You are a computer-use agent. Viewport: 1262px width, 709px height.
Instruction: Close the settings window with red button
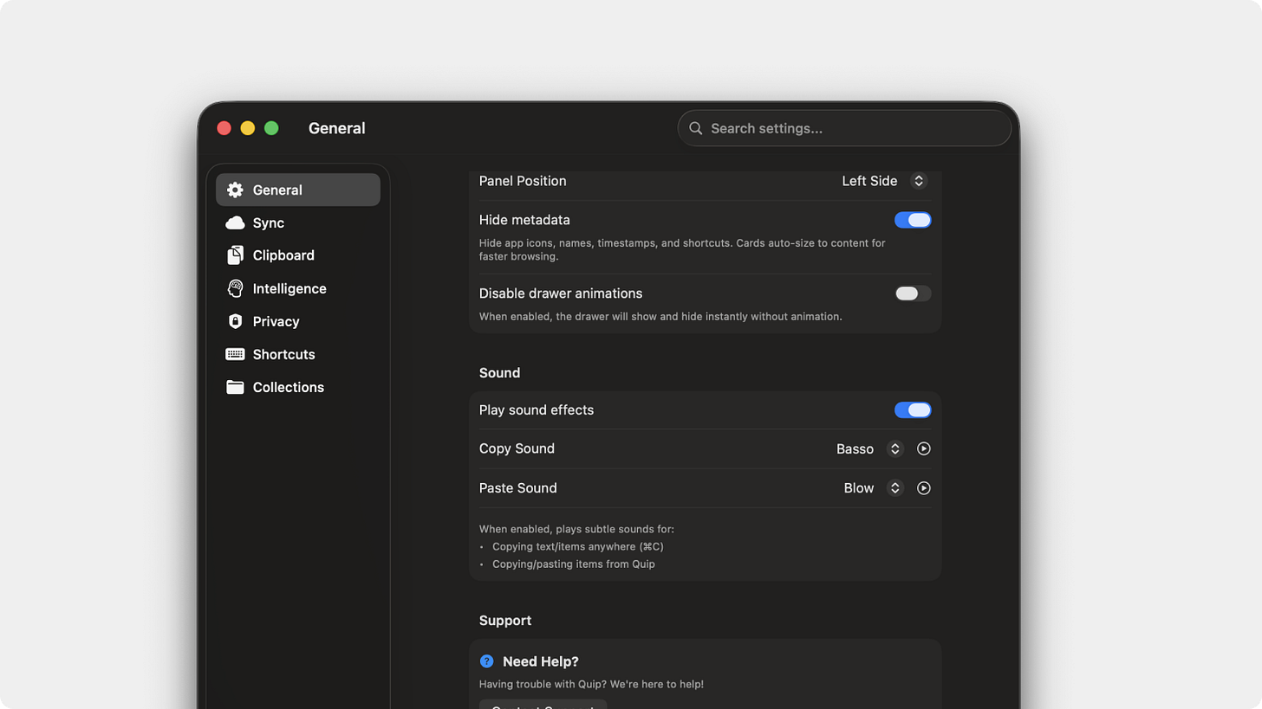[224, 128]
